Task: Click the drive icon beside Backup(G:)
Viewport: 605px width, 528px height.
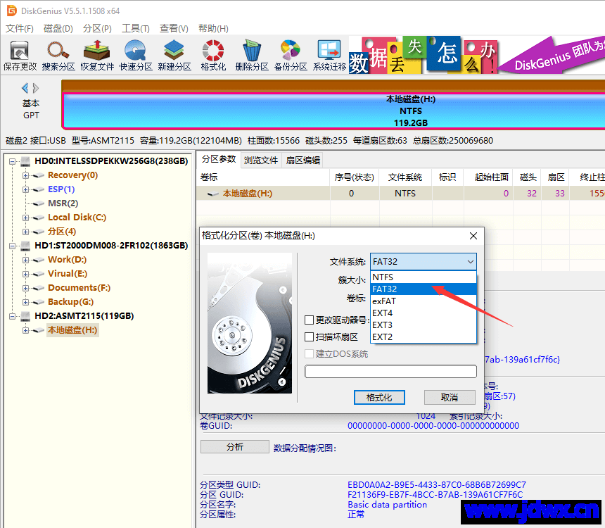Action: point(38,302)
